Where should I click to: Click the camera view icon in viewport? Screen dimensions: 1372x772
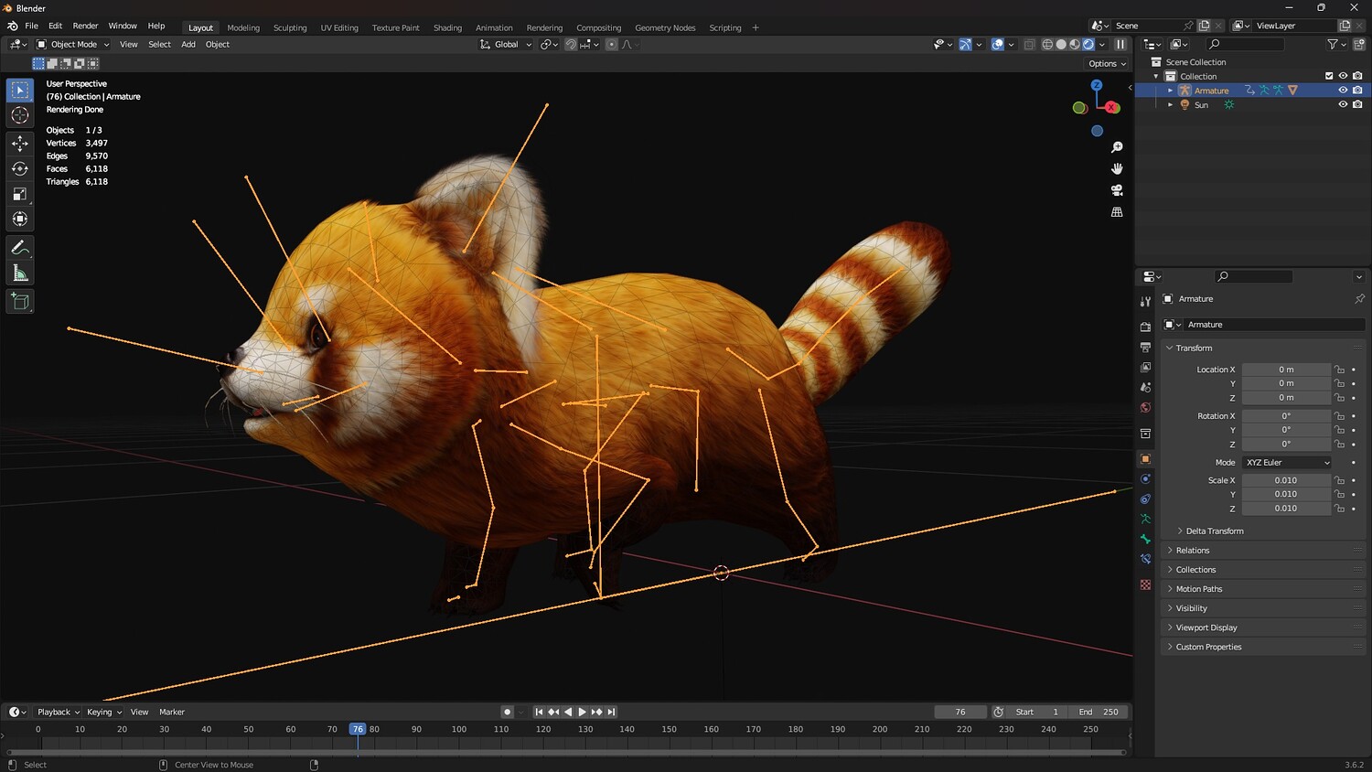tap(1117, 190)
